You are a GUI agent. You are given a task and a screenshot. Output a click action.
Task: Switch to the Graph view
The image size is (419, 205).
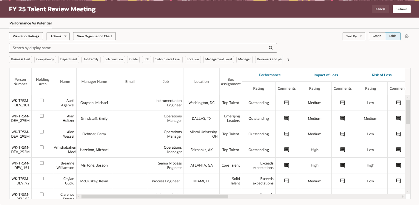(x=377, y=36)
